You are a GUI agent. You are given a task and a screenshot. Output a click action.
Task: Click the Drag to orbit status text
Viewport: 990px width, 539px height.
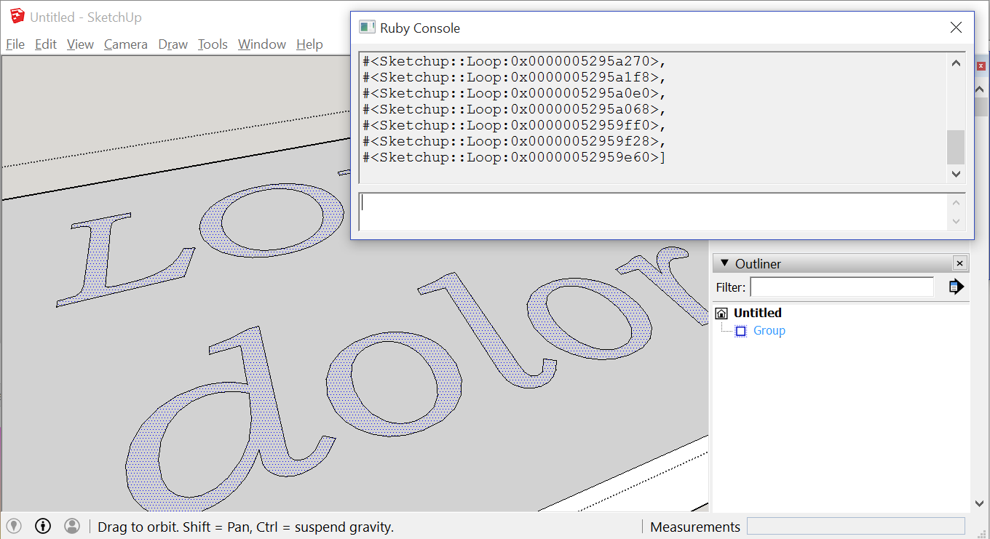pos(245,527)
